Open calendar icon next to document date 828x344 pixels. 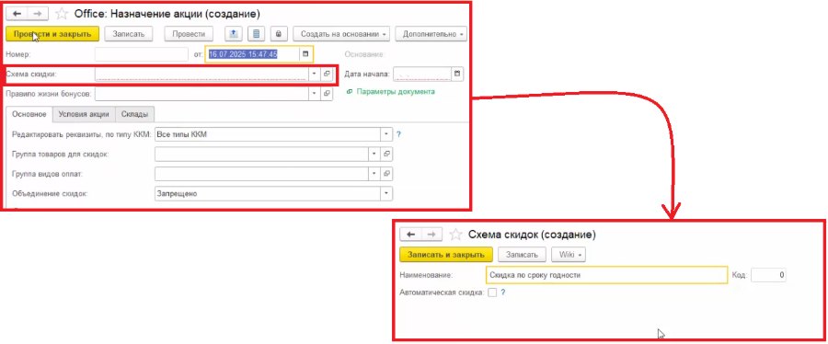305,54
